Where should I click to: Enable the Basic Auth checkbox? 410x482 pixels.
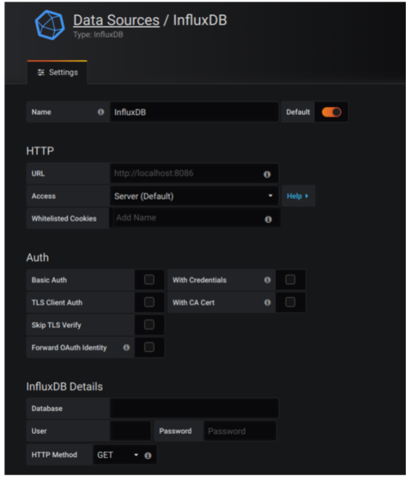point(150,280)
